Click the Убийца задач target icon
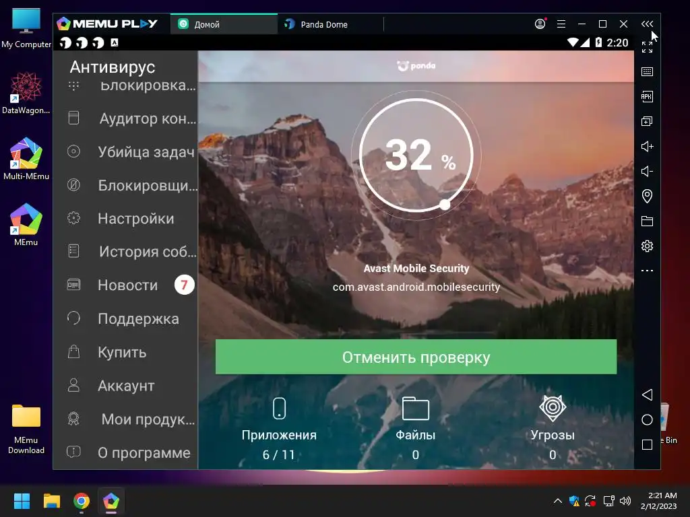Screen dimensions: 690x517 coord(73,151)
